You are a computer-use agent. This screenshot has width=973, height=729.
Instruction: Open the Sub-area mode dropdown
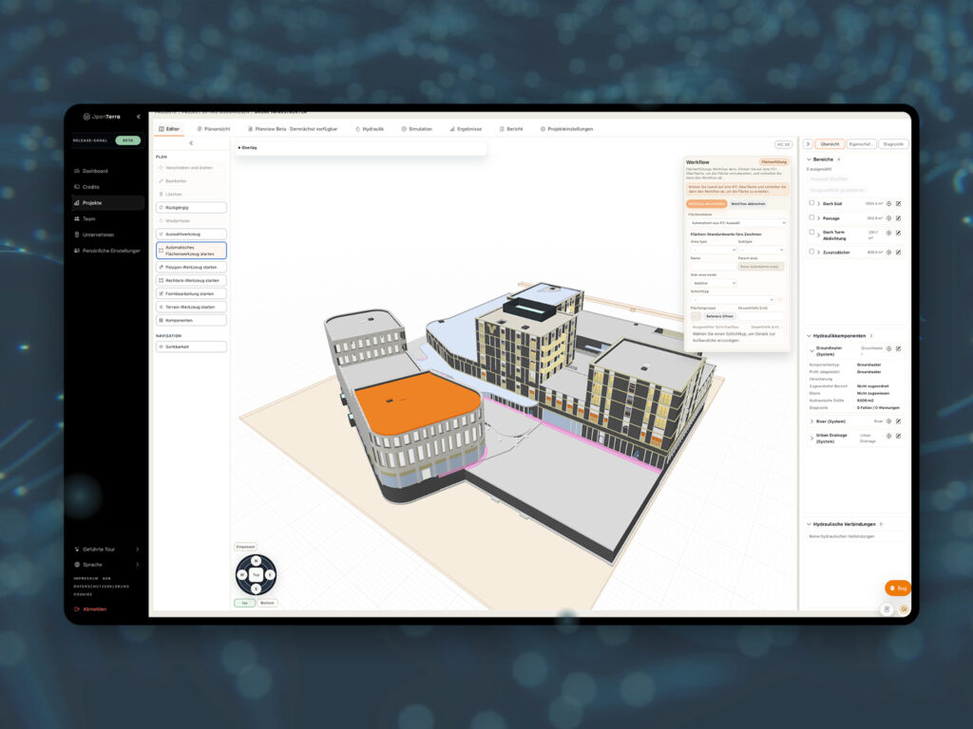(x=714, y=283)
